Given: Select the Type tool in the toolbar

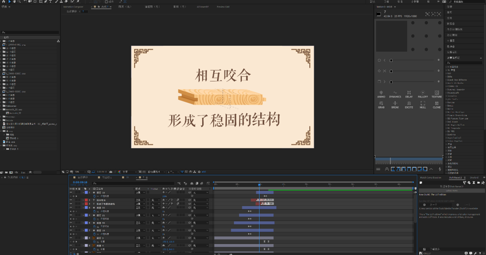Looking at the screenshot, I should 50,2.
